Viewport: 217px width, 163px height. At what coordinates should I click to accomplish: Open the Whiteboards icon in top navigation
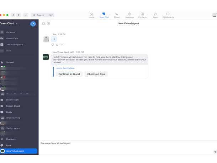coord(168,15)
